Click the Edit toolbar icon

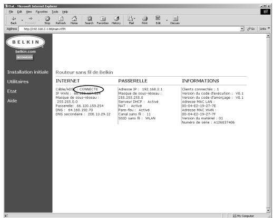158,20
